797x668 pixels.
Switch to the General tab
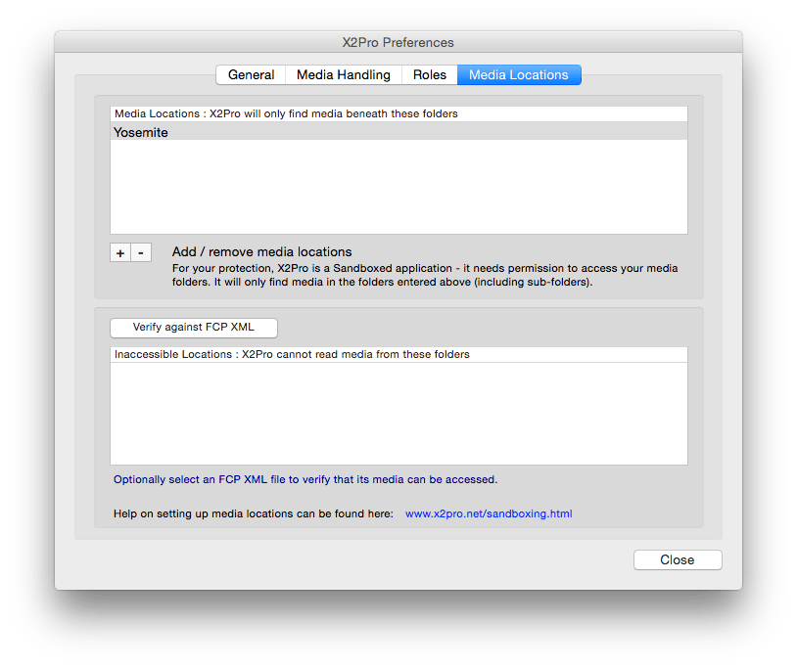click(251, 74)
